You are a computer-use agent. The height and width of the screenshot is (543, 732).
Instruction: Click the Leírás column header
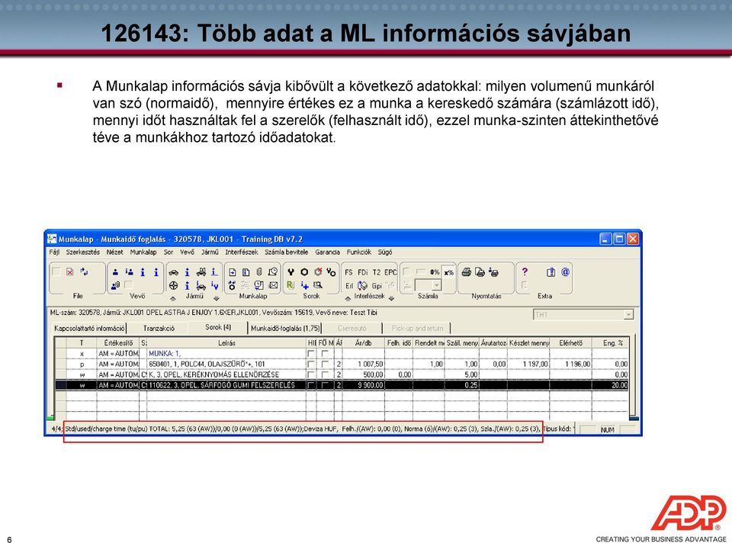[227, 342]
